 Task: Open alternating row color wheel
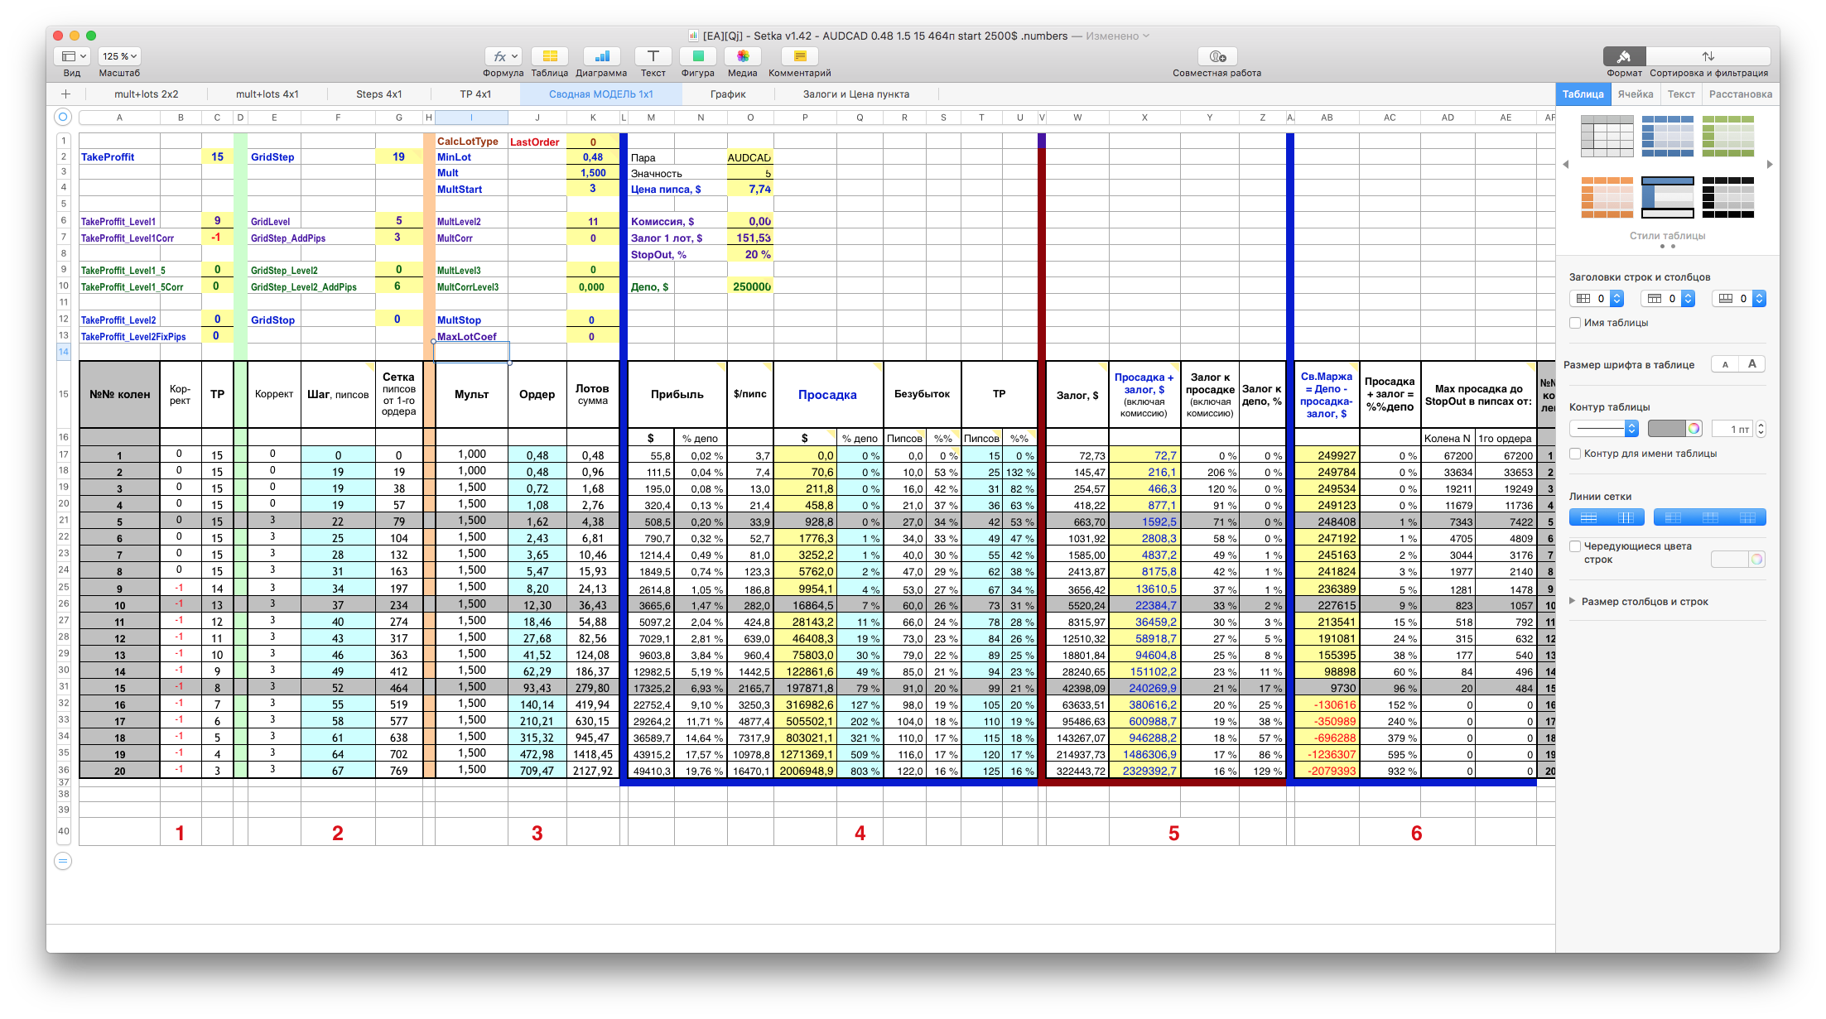point(1756,560)
